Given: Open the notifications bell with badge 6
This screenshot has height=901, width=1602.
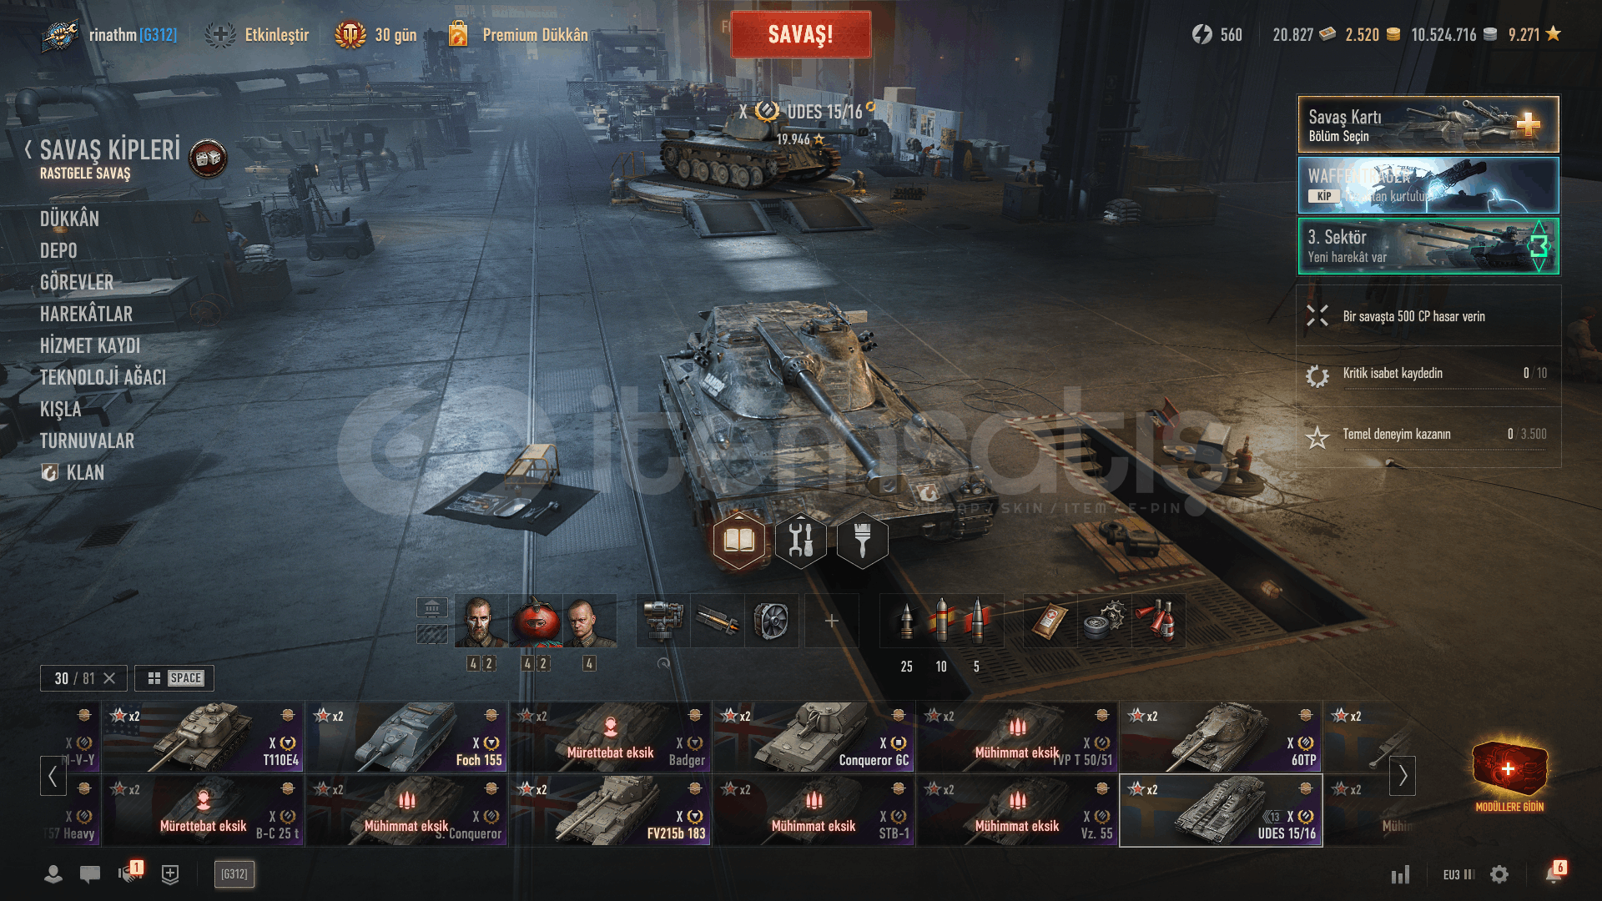Looking at the screenshot, I should 1554,873.
